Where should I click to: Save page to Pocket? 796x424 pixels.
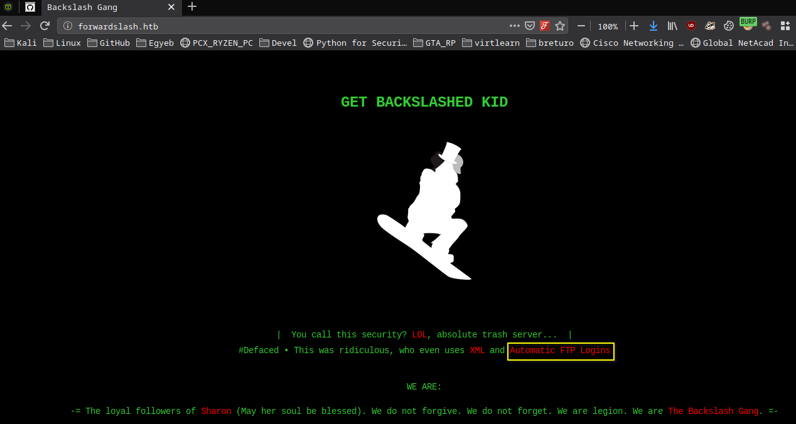tap(530, 26)
